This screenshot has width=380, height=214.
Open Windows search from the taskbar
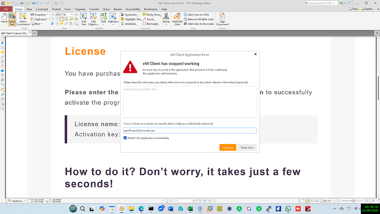[x=83, y=208]
